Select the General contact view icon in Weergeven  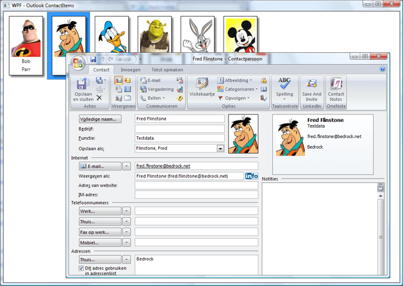pyautogui.click(x=118, y=81)
